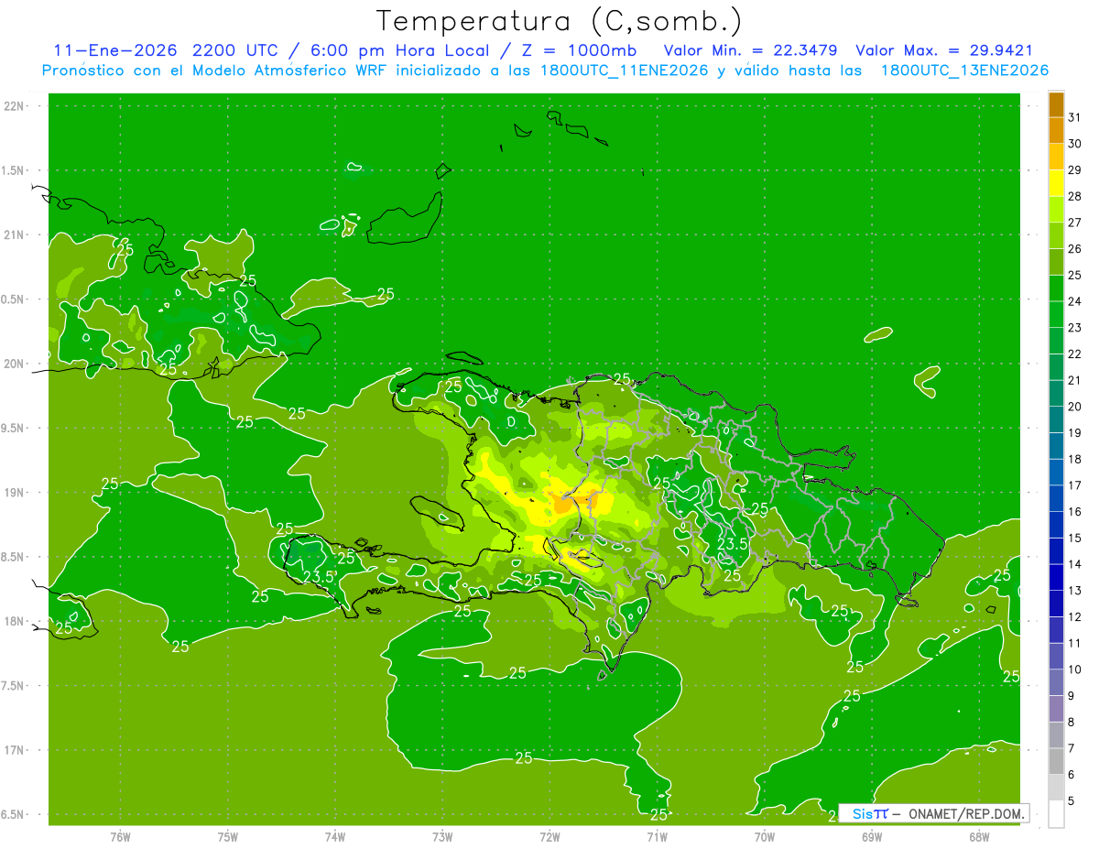Click legend color band between 25 and 26
Image resolution: width=1099 pixels, height=849 pixels.
coord(1056,261)
